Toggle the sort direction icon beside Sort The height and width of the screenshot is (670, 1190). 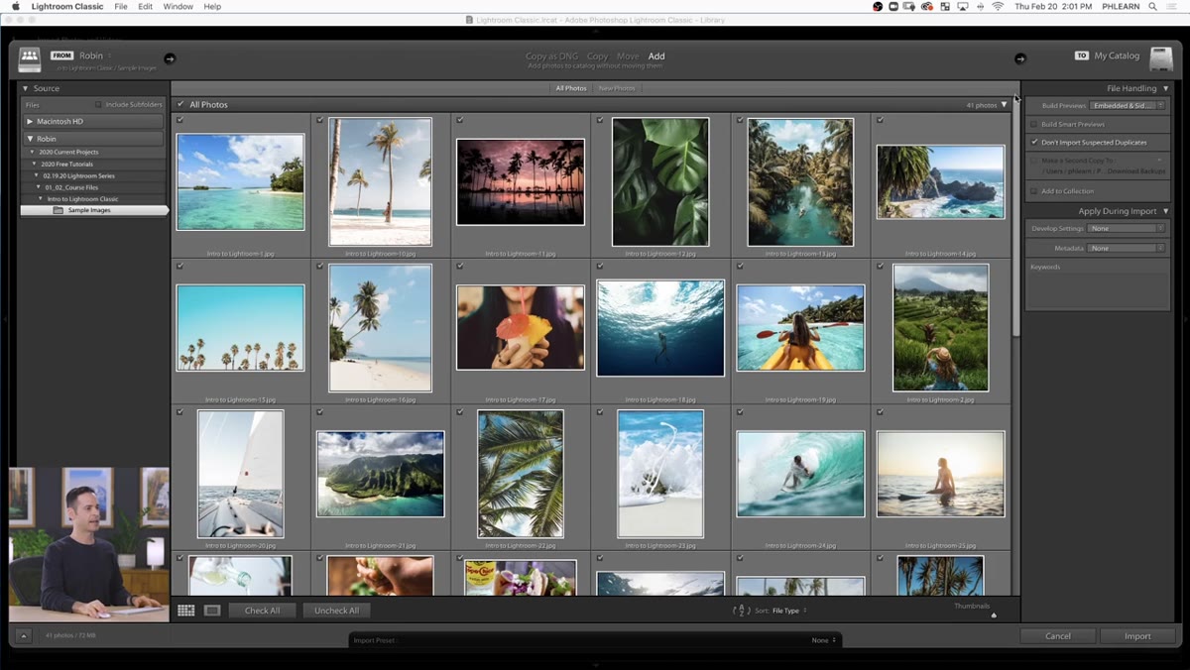click(741, 611)
